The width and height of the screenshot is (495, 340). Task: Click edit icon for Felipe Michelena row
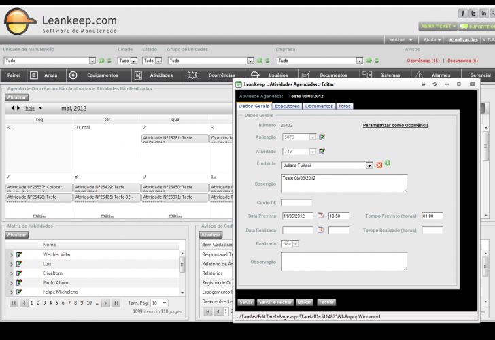point(19,292)
